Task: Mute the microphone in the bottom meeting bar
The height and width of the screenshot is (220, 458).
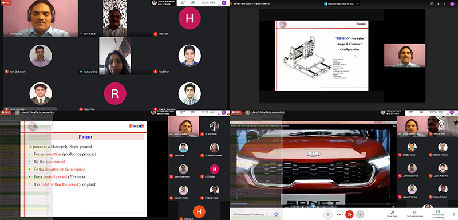Action: [327, 214]
